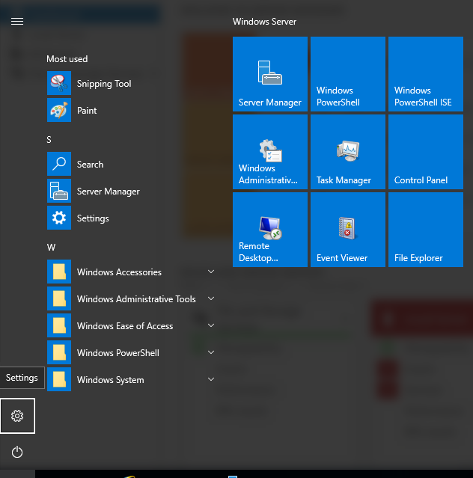Expand Windows Administrative Tools folder chevron
Image resolution: width=473 pixels, height=478 pixels.
211,299
